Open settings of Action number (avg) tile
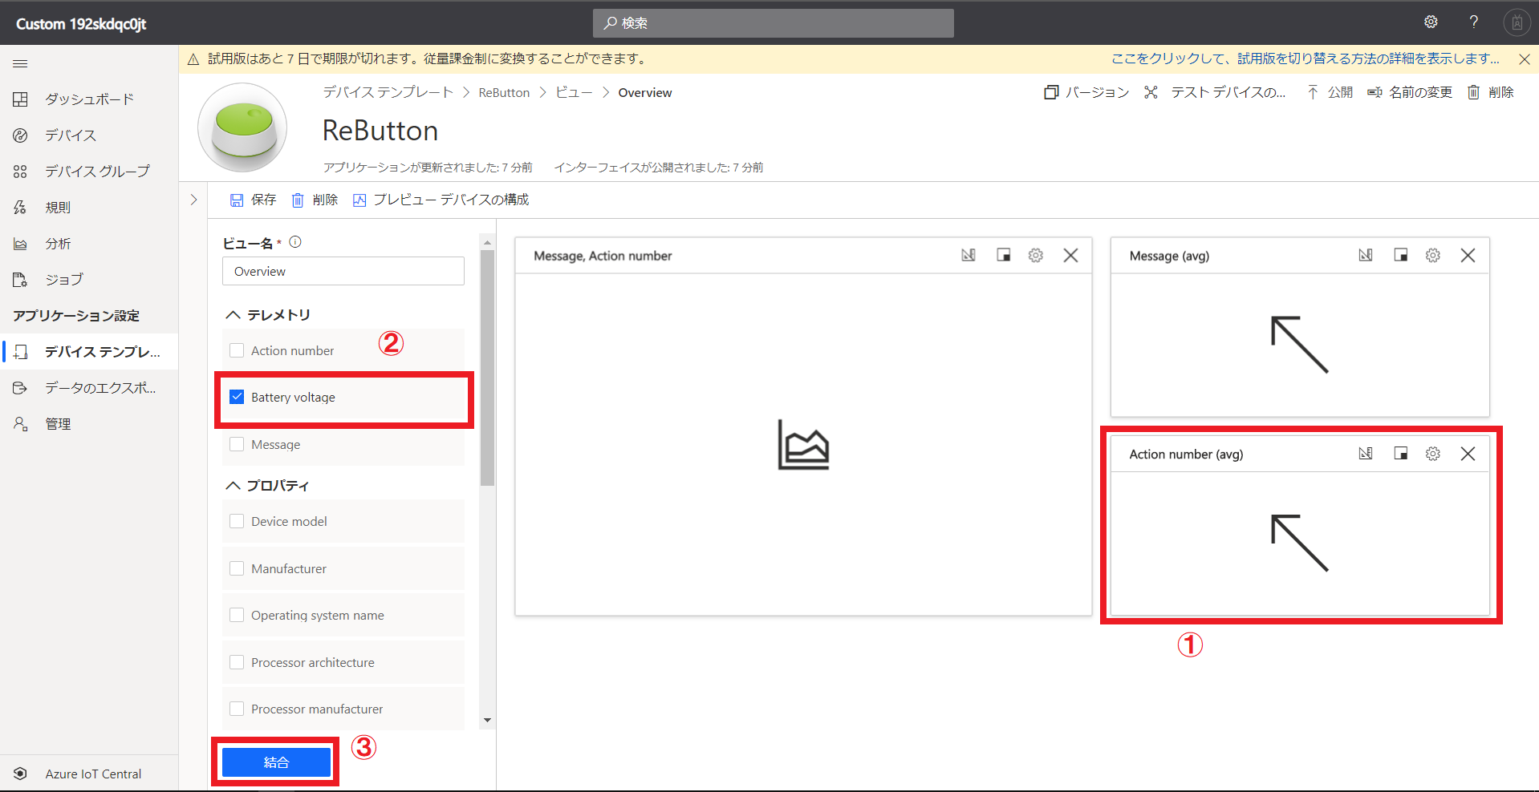The image size is (1539, 792). pyautogui.click(x=1433, y=454)
